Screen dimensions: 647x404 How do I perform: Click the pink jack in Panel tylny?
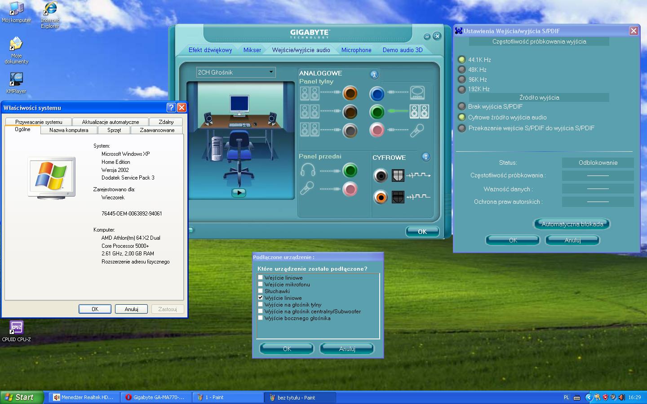377,130
